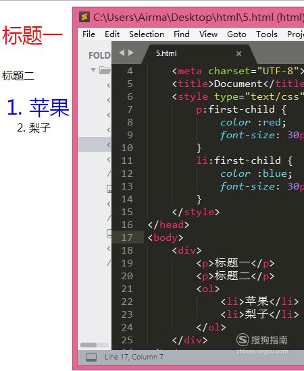Image resolution: width=304 pixels, height=371 pixels.
Task: Click the '<body>' tag on line 17
Action: (x=166, y=237)
